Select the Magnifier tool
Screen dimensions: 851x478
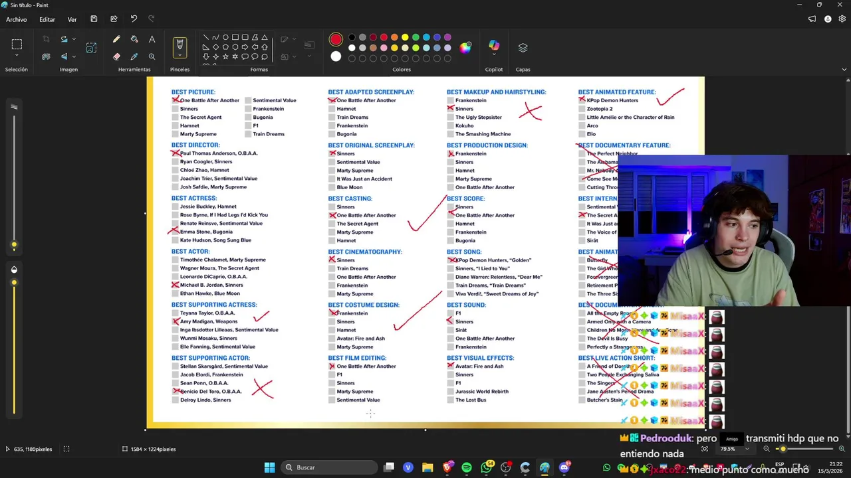click(152, 56)
